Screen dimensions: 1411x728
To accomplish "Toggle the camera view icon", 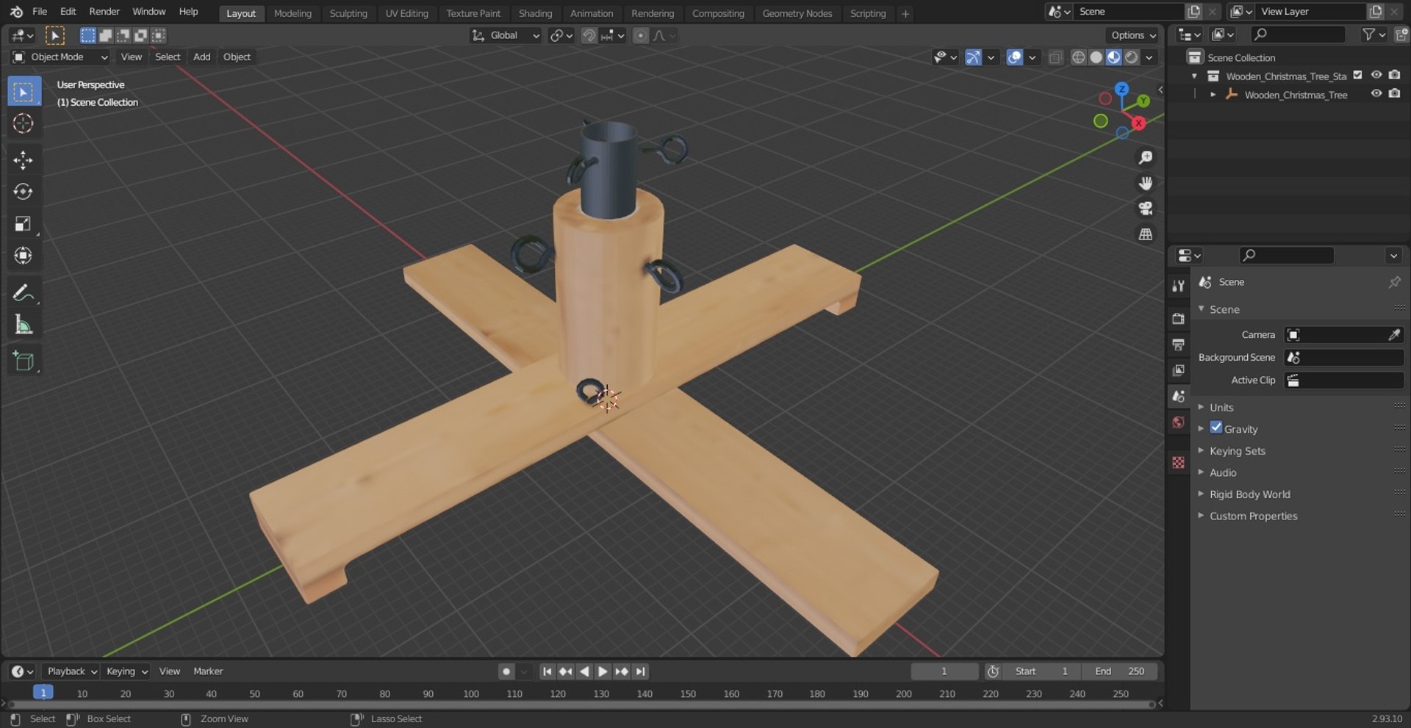I will pyautogui.click(x=1145, y=209).
